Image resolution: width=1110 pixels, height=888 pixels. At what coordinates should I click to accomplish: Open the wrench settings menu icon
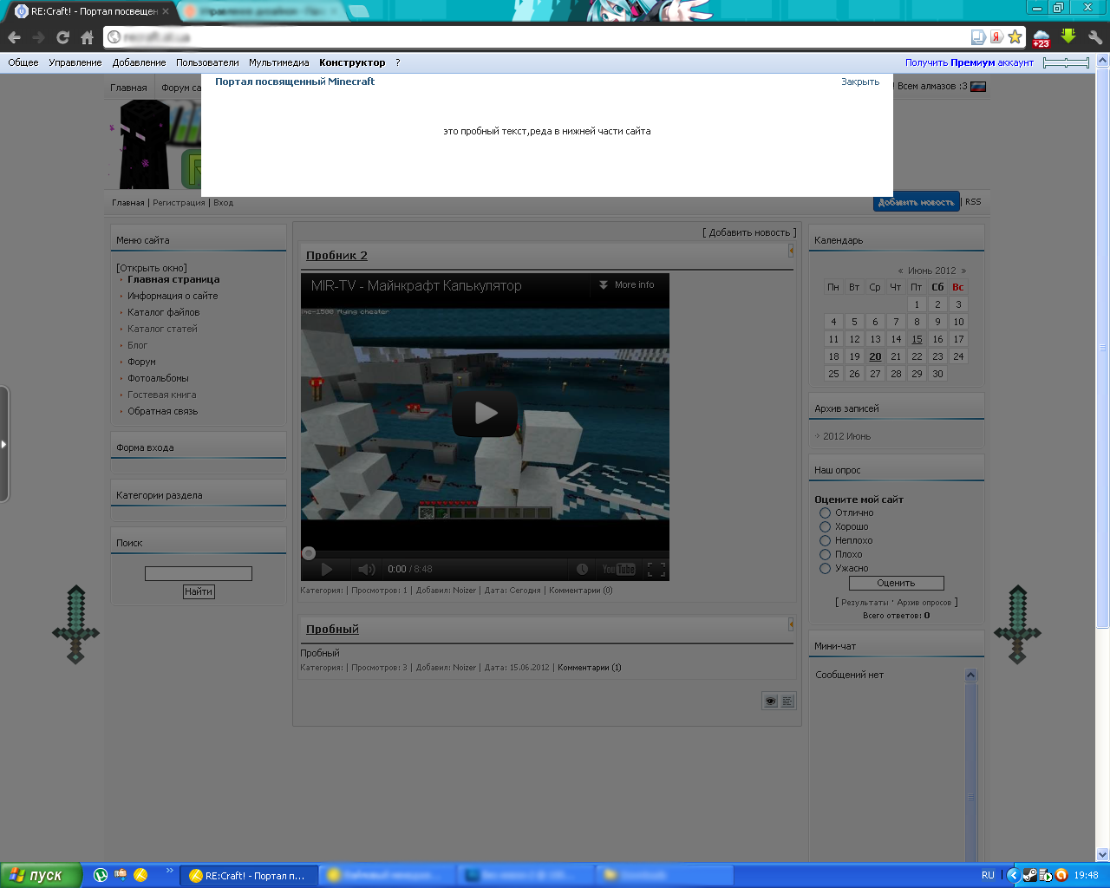1095,37
